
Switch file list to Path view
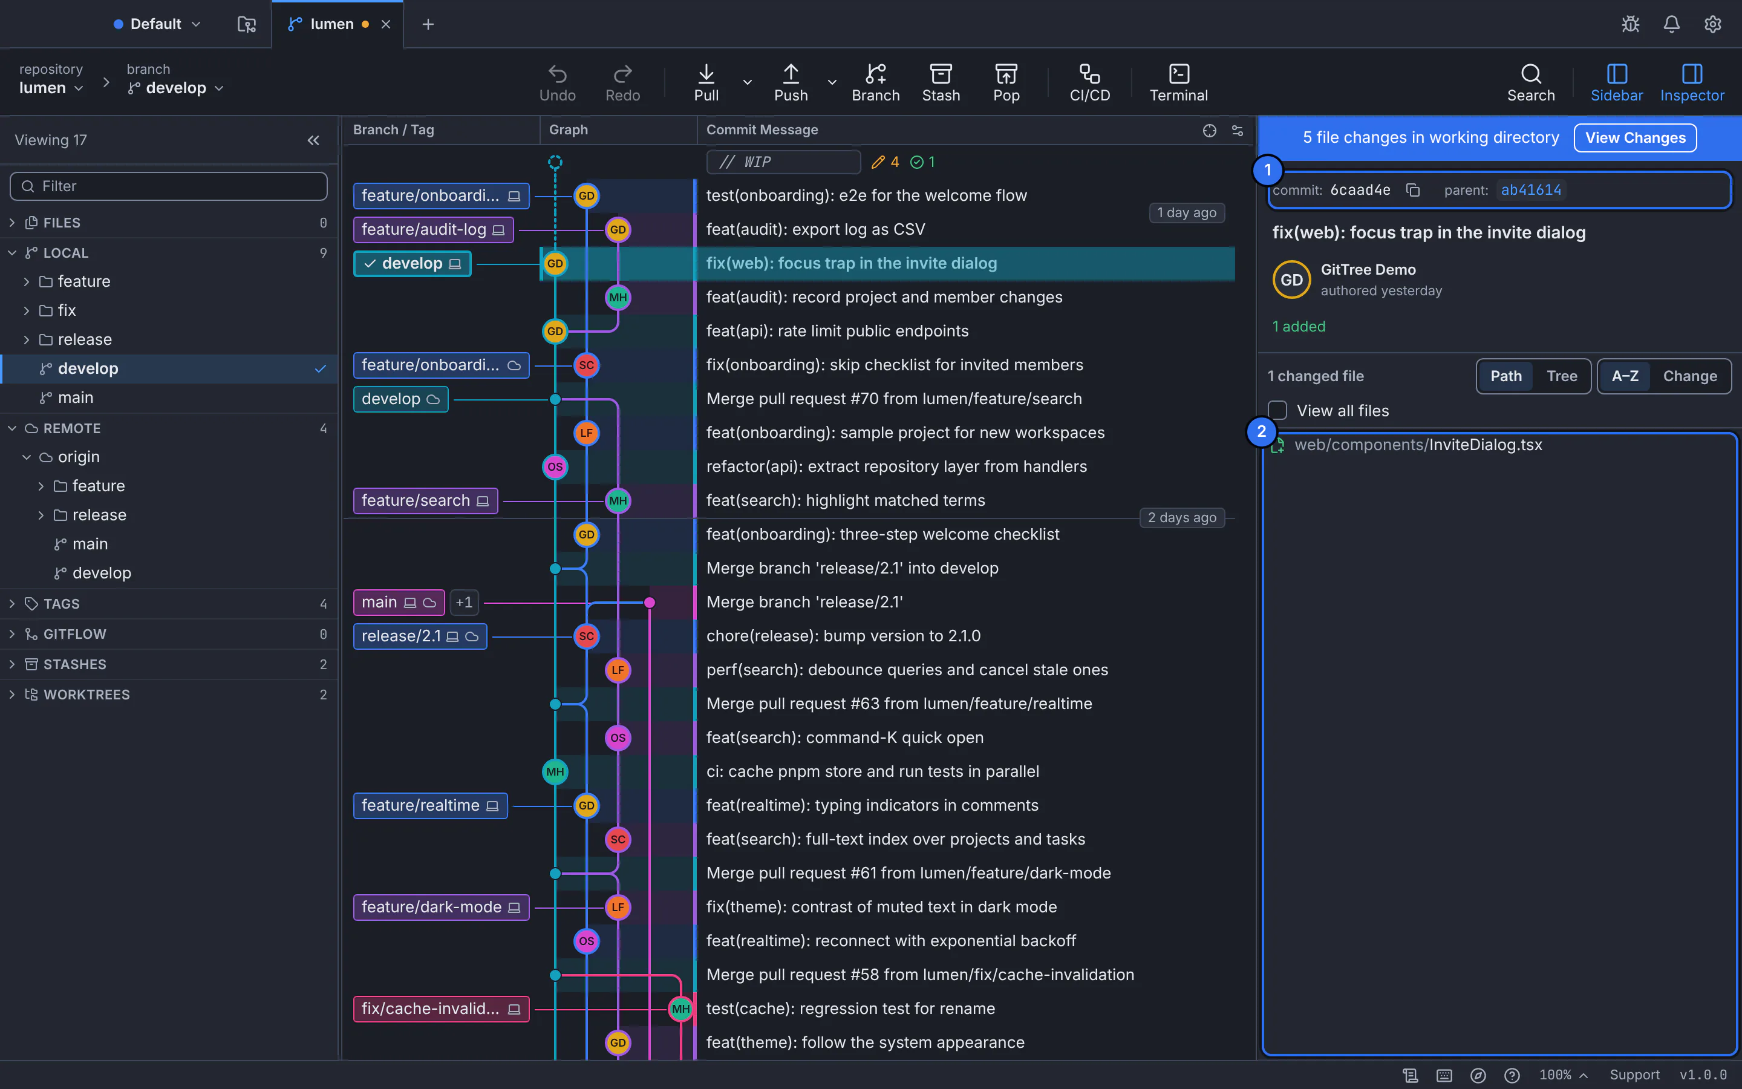point(1505,376)
